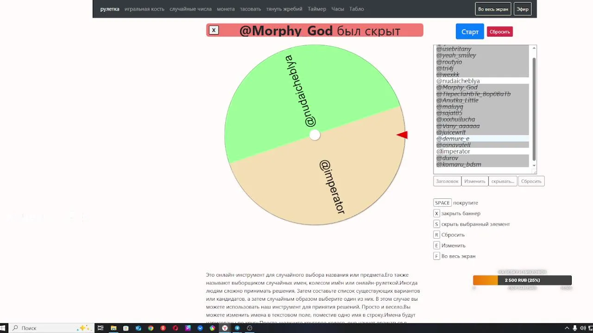Open the тасовать tab
The height and width of the screenshot is (333, 593).
(251, 9)
